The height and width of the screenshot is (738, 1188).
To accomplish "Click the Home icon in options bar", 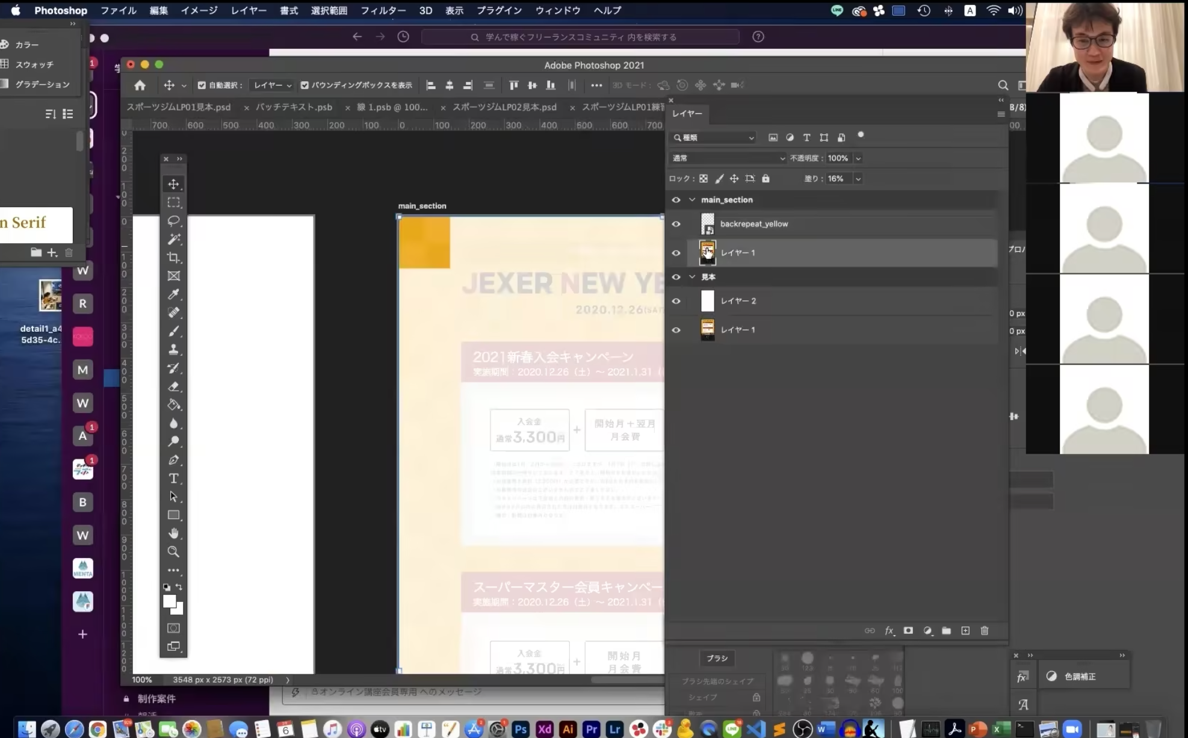I will (x=140, y=85).
